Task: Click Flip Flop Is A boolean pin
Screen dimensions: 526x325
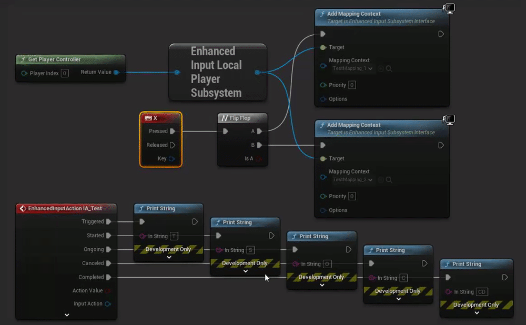Action: (x=259, y=159)
